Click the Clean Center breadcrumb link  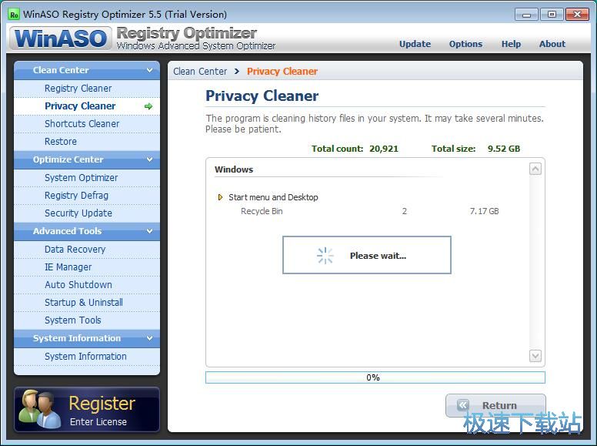200,72
